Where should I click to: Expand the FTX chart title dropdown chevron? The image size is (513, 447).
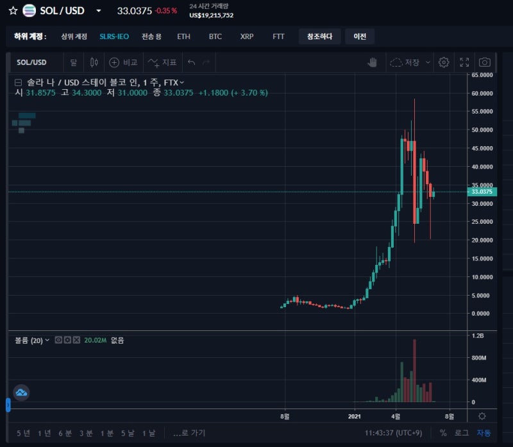(x=182, y=83)
